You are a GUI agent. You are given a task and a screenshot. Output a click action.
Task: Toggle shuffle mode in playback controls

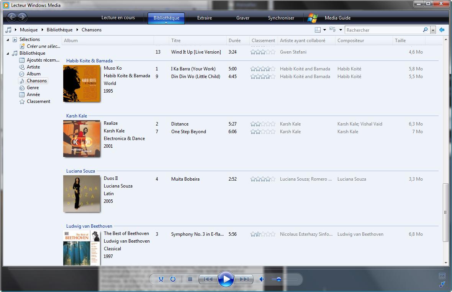click(x=161, y=279)
